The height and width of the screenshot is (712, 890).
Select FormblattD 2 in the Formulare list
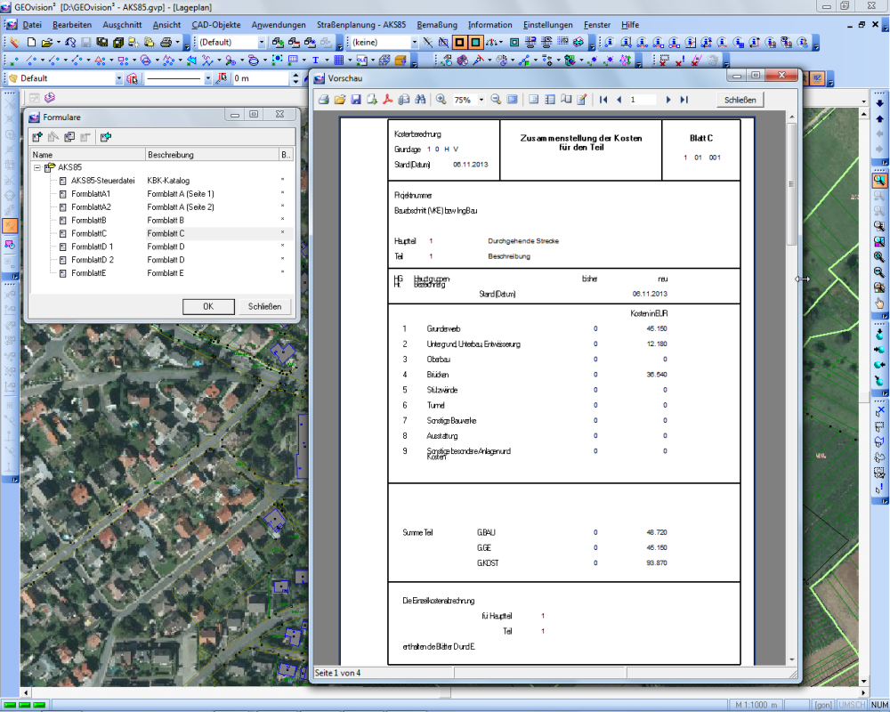(93, 260)
